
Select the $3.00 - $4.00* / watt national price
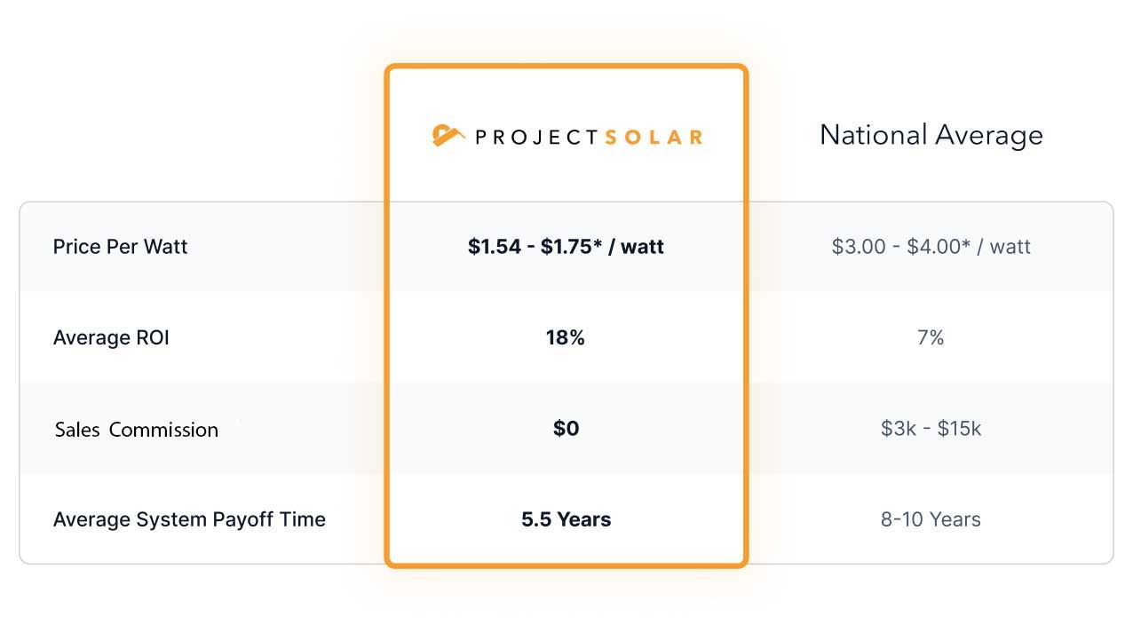click(931, 247)
